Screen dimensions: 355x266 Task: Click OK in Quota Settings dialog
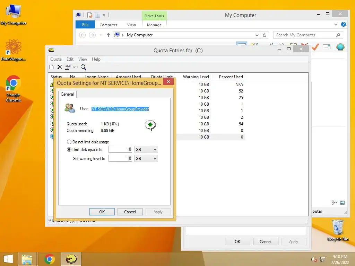tap(102, 212)
